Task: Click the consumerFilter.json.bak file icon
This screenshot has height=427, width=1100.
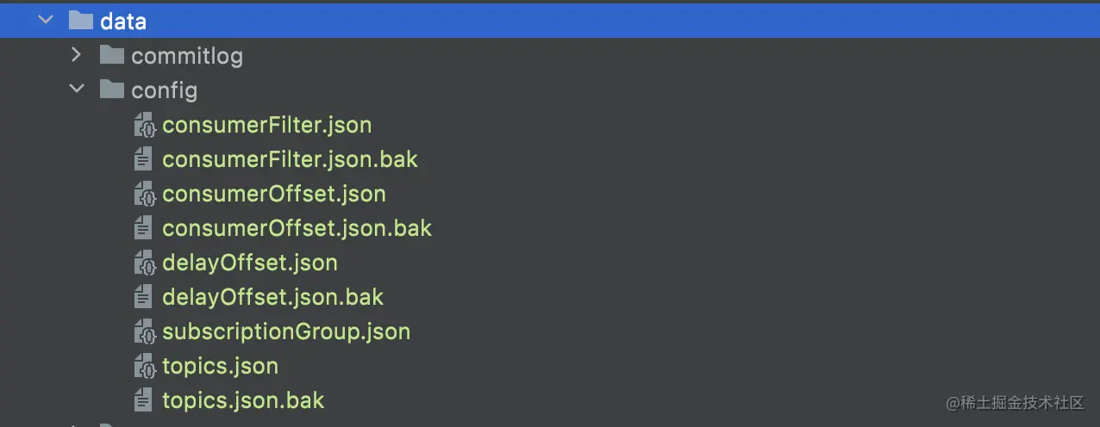Action: (144, 159)
